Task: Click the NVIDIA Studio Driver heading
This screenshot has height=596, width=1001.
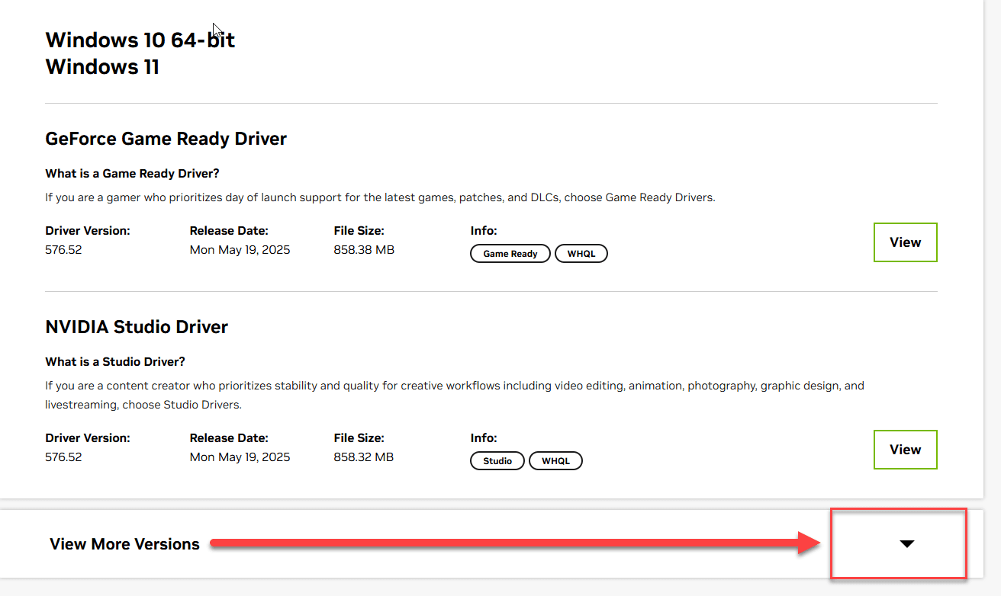Action: [x=137, y=327]
